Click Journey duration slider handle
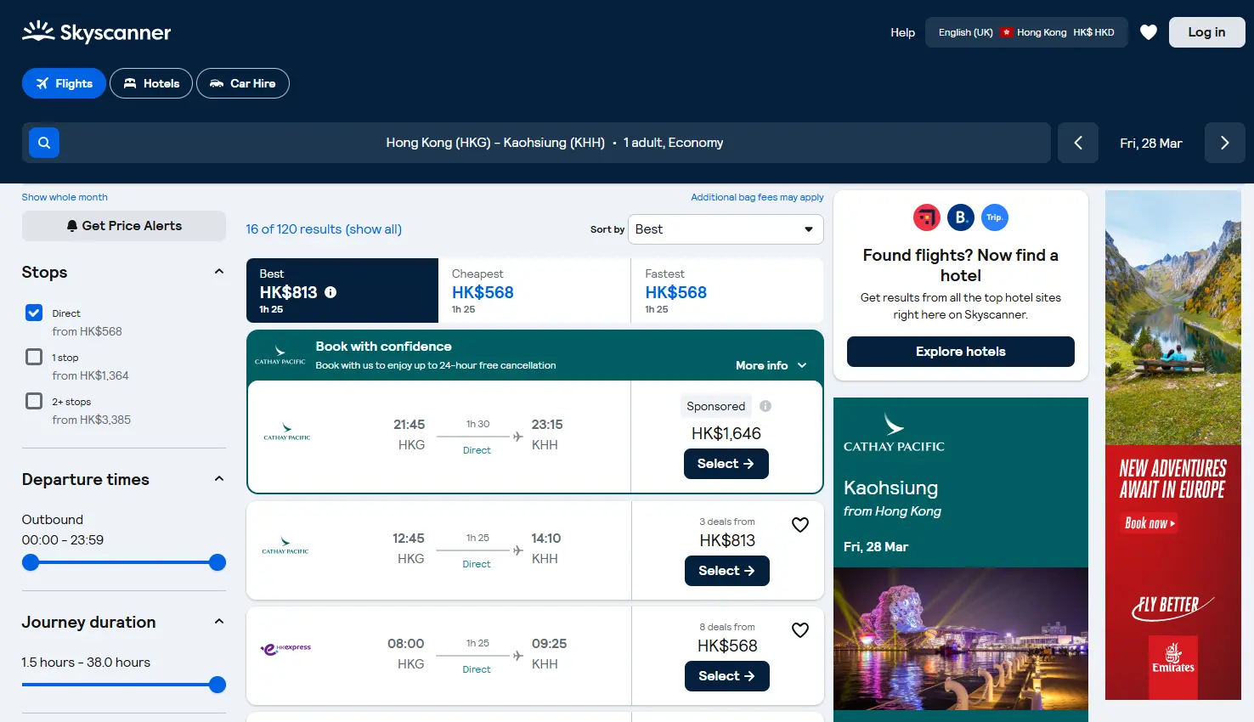Image resolution: width=1254 pixels, height=722 pixels. [x=217, y=685]
